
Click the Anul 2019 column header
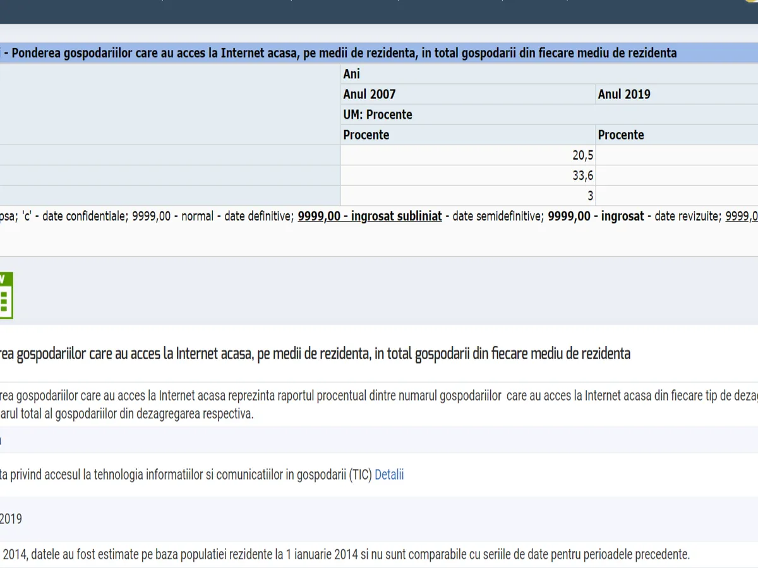point(624,94)
